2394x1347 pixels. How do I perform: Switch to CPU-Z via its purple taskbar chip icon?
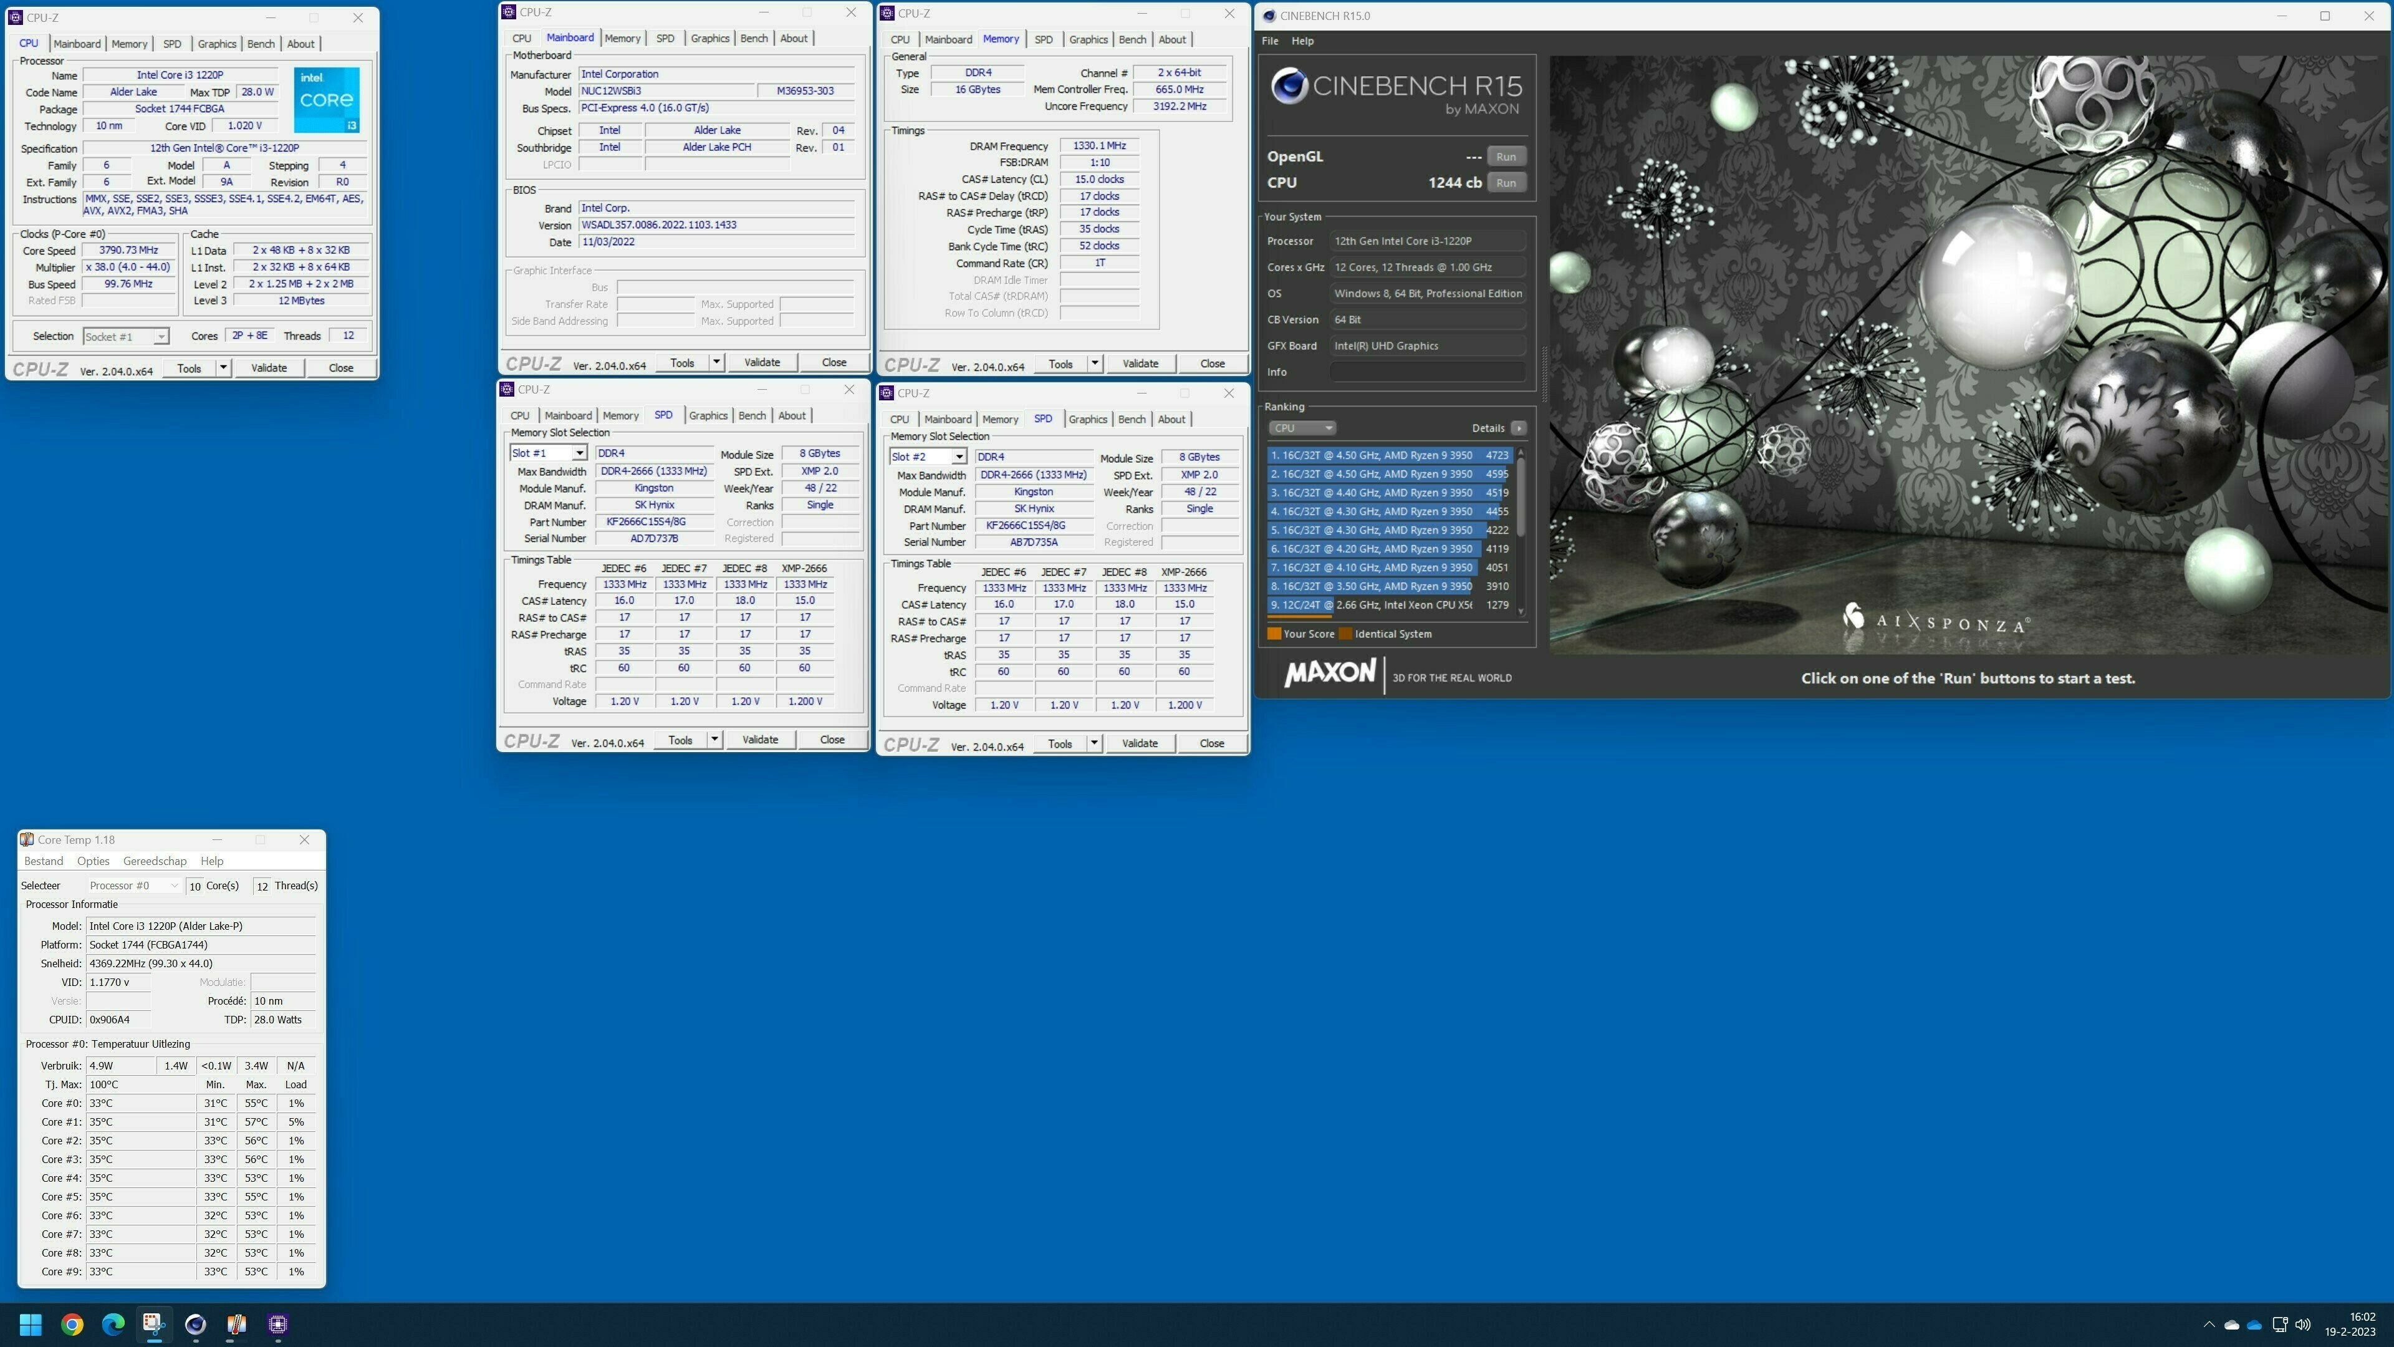coord(277,1324)
